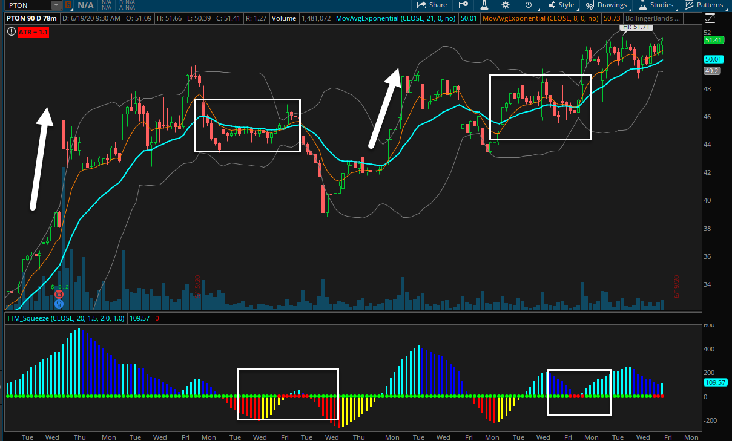The image size is (732, 441).
Task: Click the cyan 50.01 bubble on price axis
Action: (x=713, y=59)
